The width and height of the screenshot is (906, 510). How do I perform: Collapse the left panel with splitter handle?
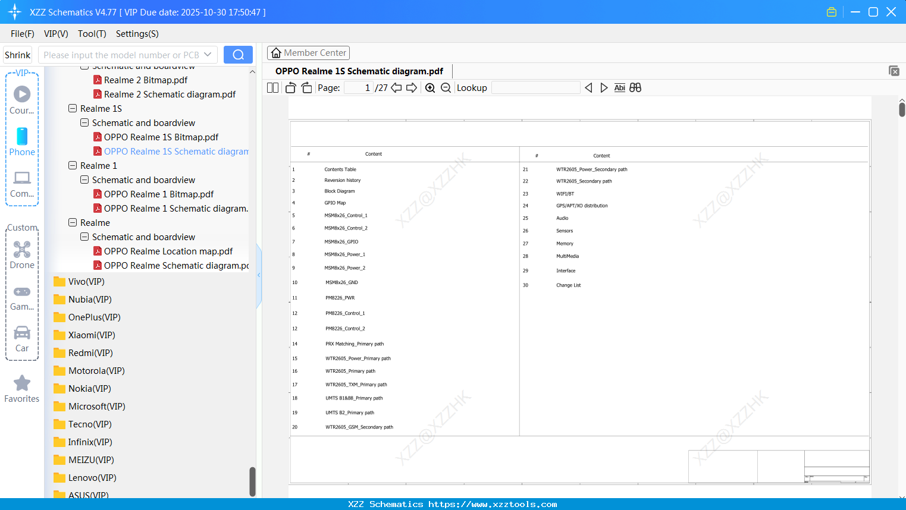click(x=259, y=275)
